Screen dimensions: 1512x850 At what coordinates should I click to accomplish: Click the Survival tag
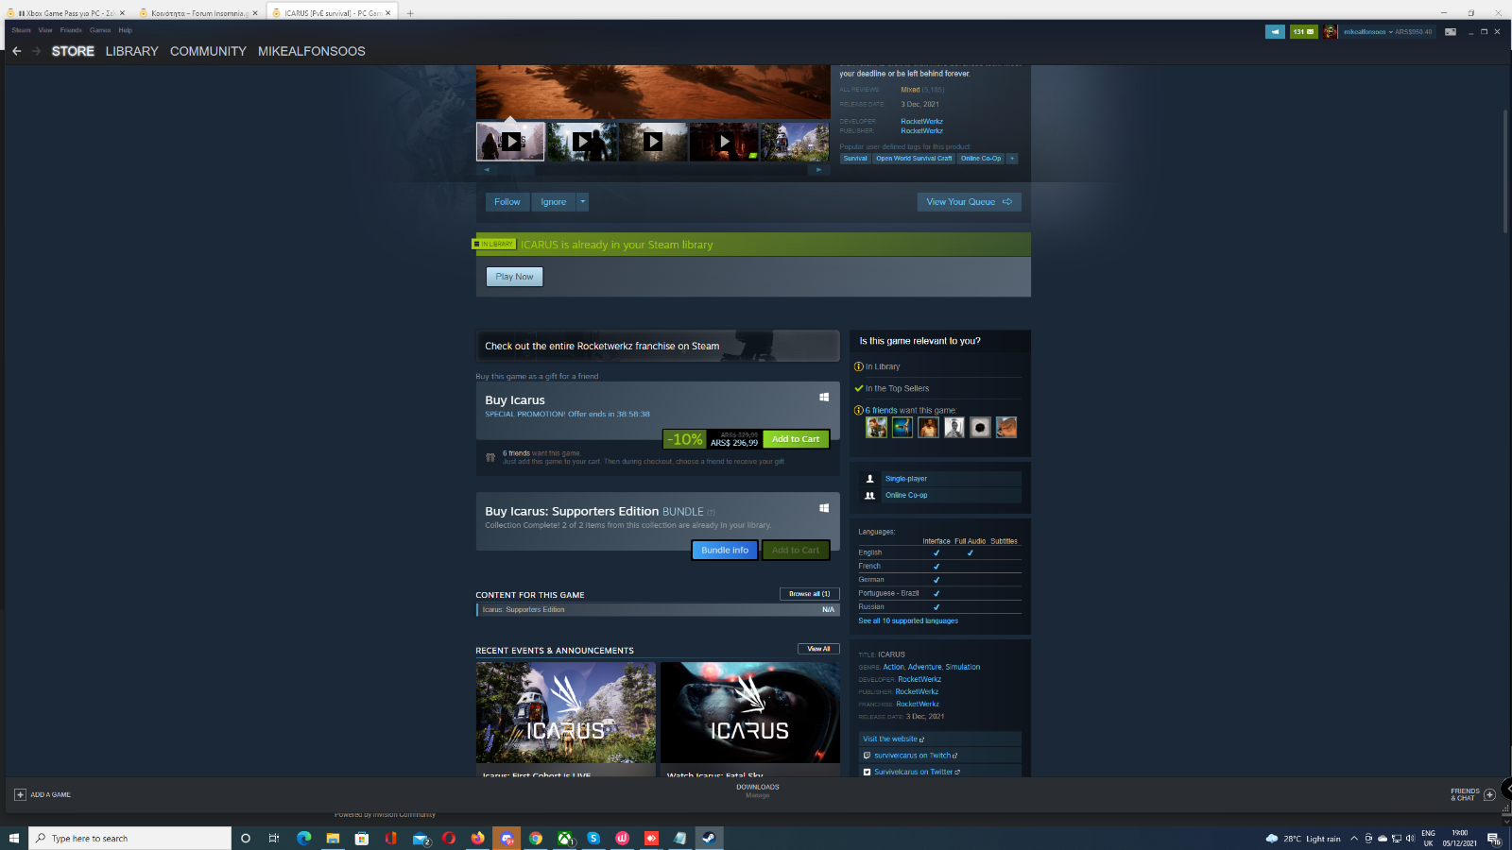[855, 159]
